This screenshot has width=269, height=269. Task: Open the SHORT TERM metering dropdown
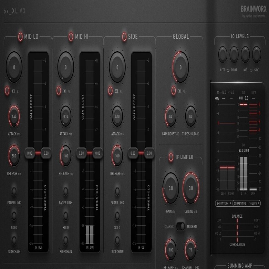point(224,203)
